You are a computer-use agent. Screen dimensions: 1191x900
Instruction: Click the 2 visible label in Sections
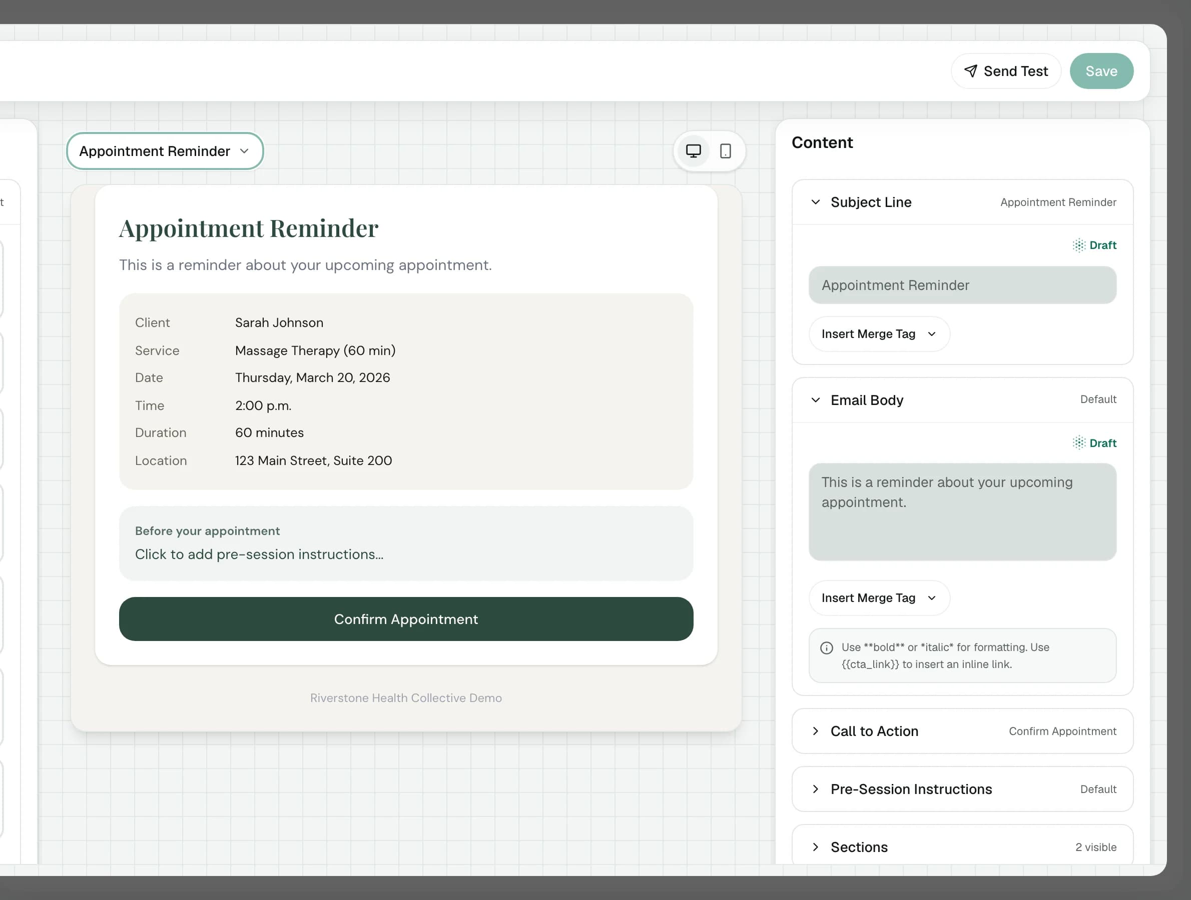pos(1096,847)
